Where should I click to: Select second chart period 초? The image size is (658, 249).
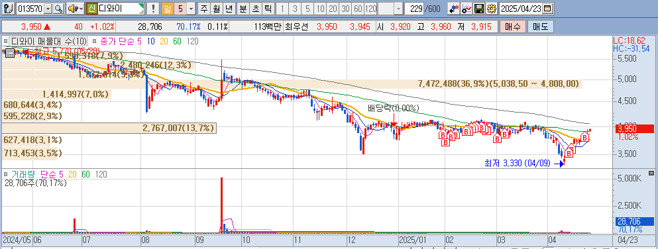point(255,9)
